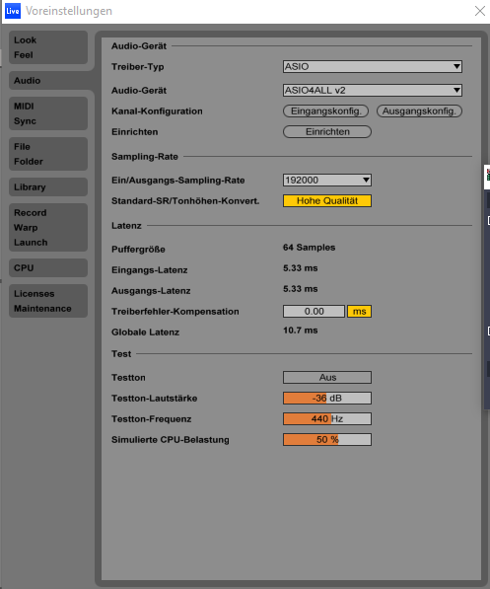Close the Voreinstellungen window

click(x=480, y=11)
